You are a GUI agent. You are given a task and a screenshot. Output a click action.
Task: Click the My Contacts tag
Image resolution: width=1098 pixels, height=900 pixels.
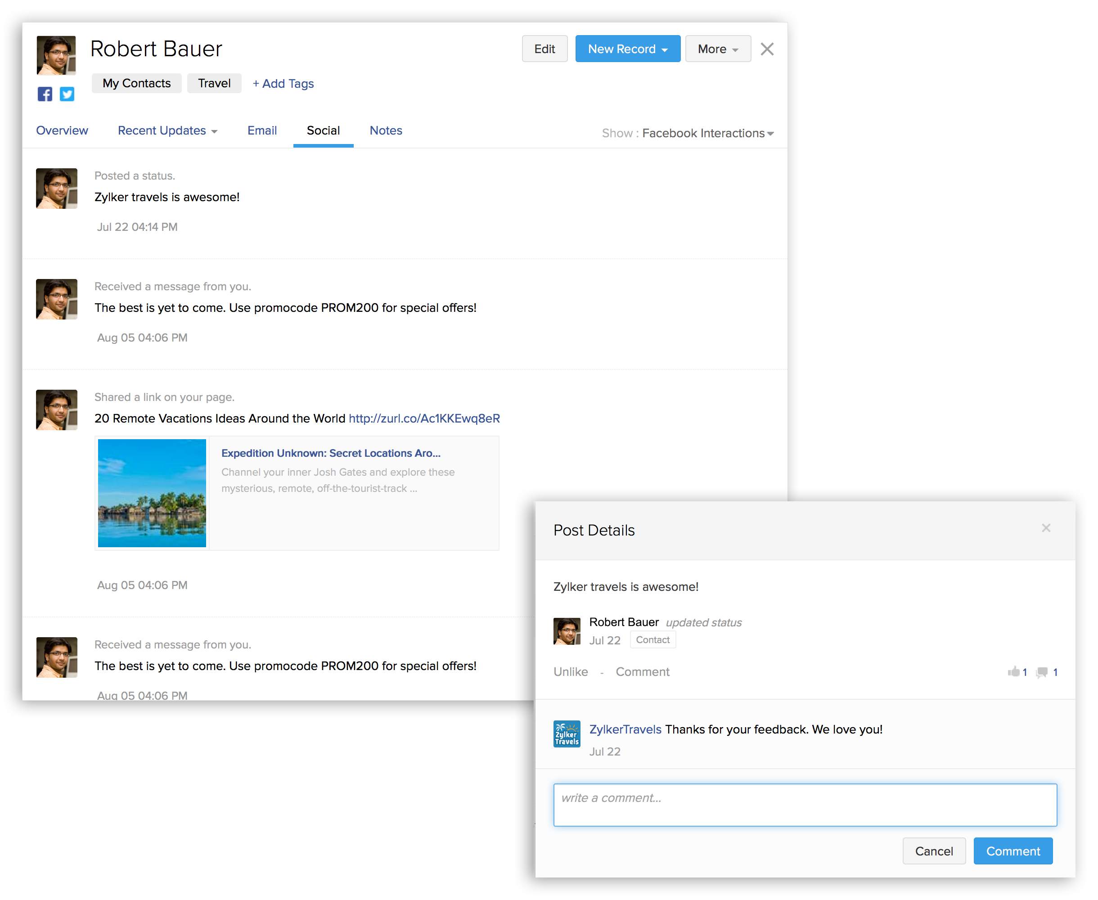click(x=136, y=83)
